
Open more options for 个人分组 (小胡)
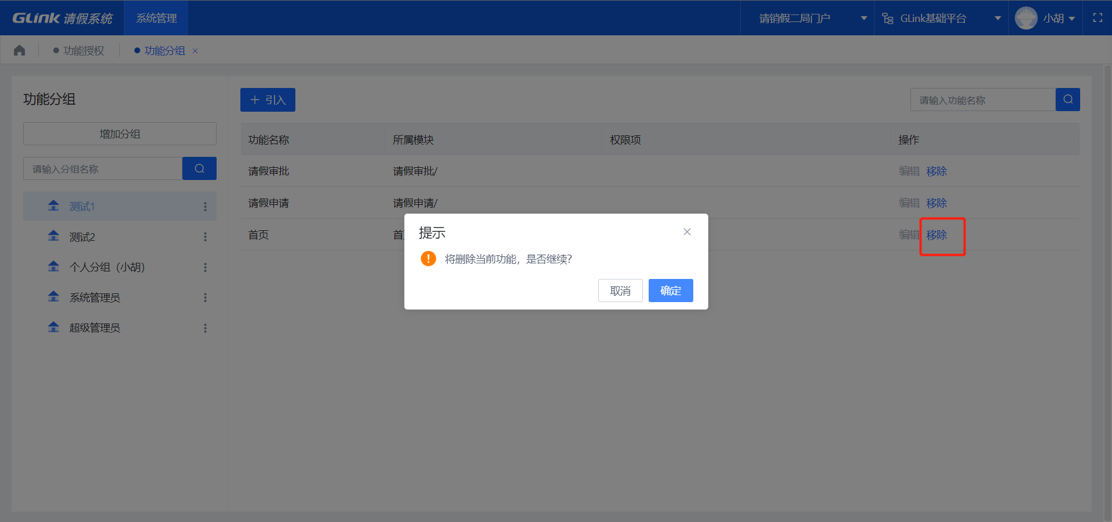pos(205,267)
